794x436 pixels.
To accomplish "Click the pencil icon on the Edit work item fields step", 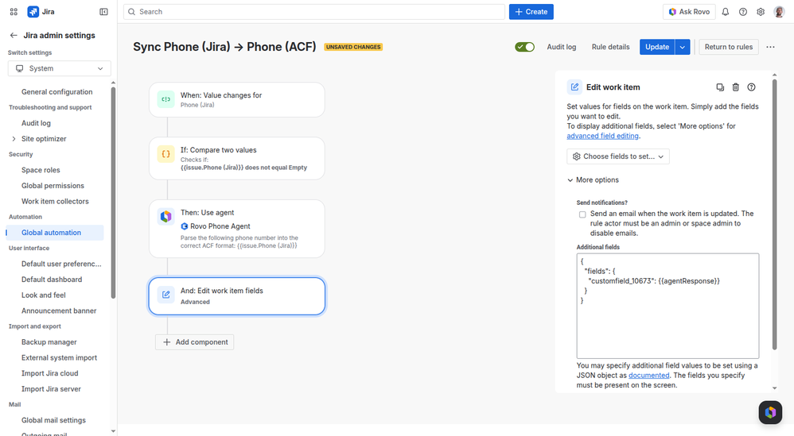I will pyautogui.click(x=165, y=295).
